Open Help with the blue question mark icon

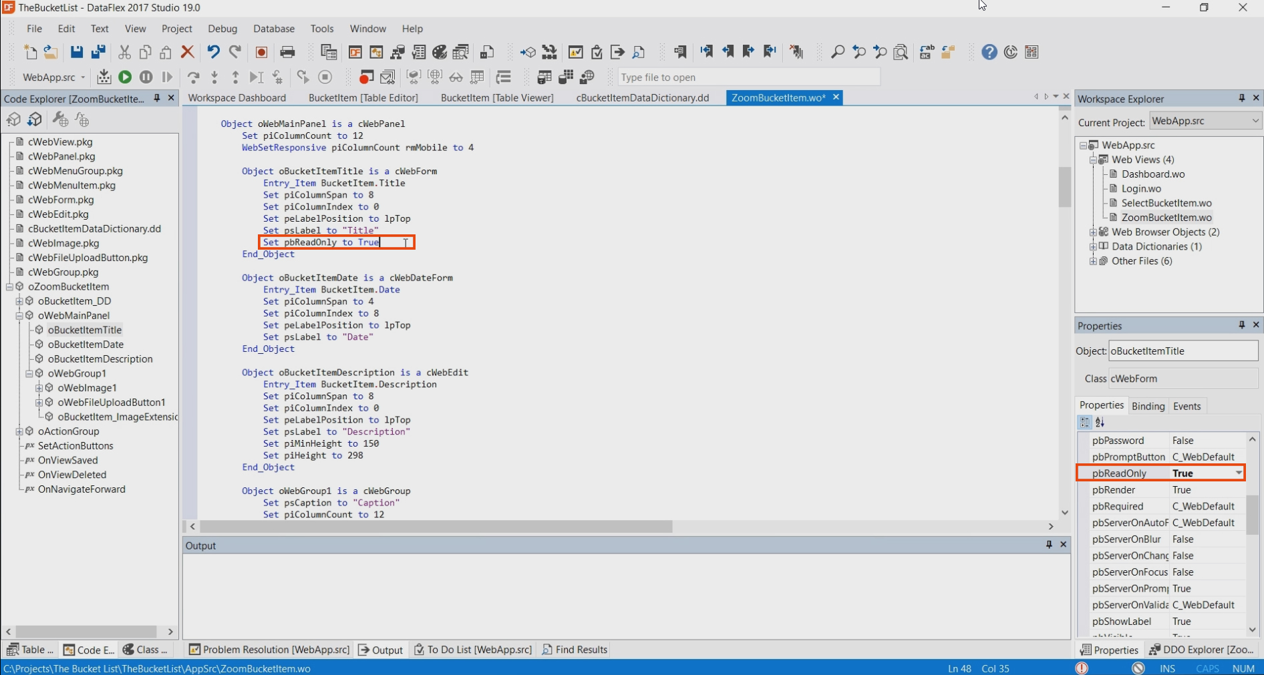coord(989,52)
